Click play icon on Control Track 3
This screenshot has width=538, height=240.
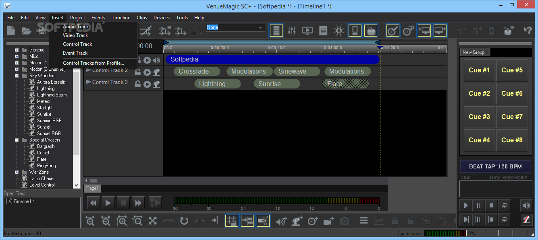(x=147, y=84)
